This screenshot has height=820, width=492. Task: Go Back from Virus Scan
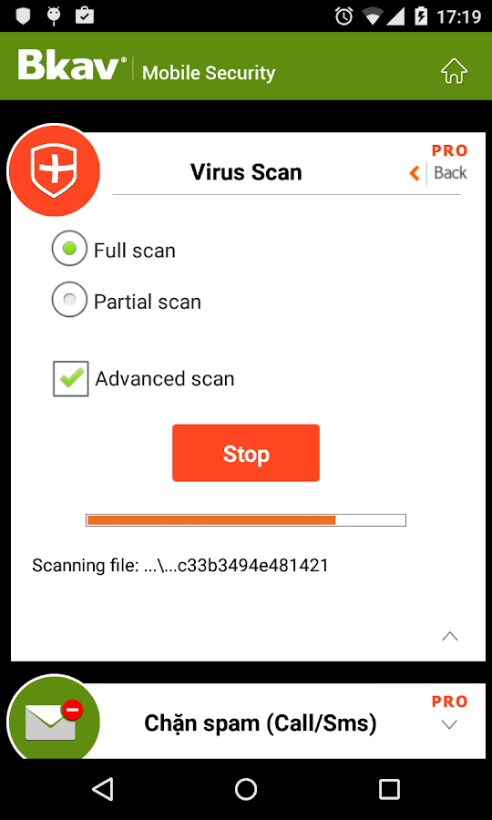click(450, 173)
